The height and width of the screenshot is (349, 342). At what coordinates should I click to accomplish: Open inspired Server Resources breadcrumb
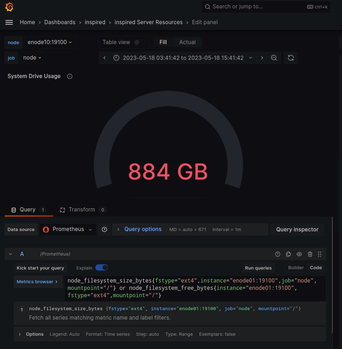[x=149, y=22]
